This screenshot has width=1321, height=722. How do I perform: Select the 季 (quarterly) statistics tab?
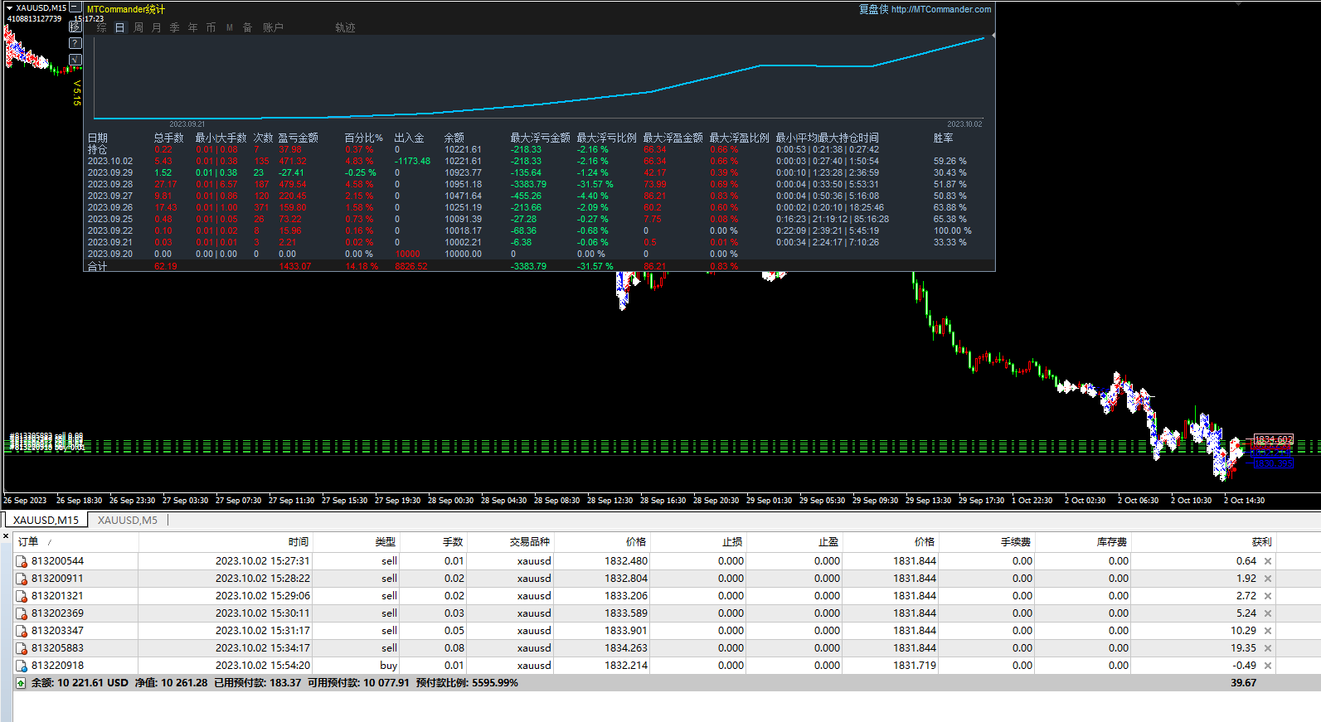175,27
